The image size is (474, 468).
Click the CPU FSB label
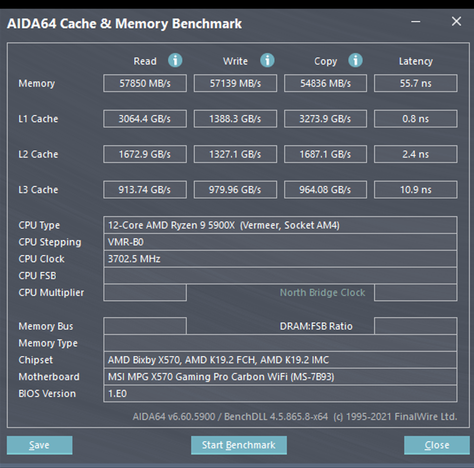[37, 276]
